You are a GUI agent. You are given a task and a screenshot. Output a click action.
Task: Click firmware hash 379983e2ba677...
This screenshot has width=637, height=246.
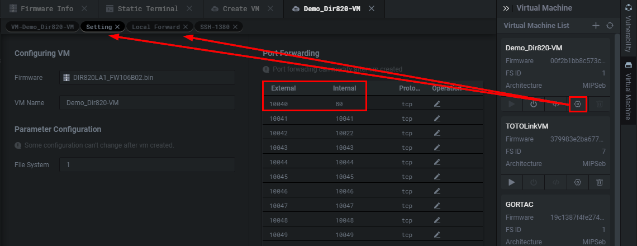[x=578, y=139]
